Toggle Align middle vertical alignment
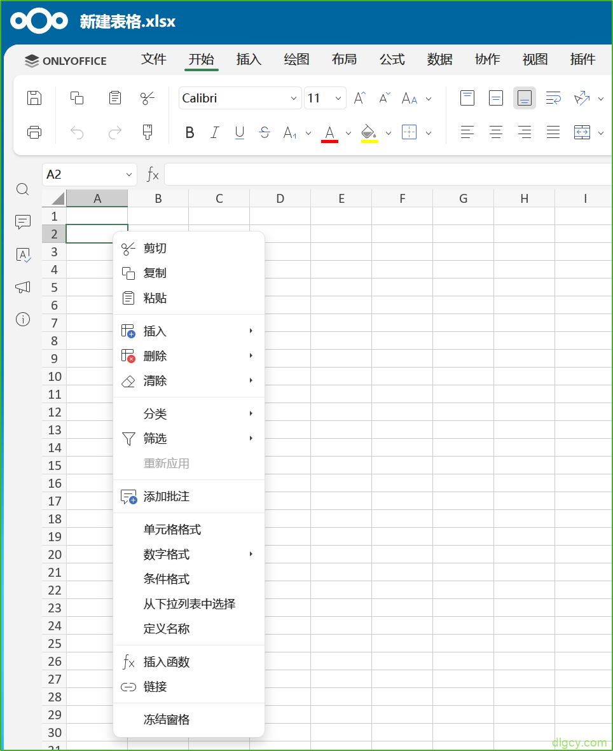The width and height of the screenshot is (613, 751). click(495, 98)
